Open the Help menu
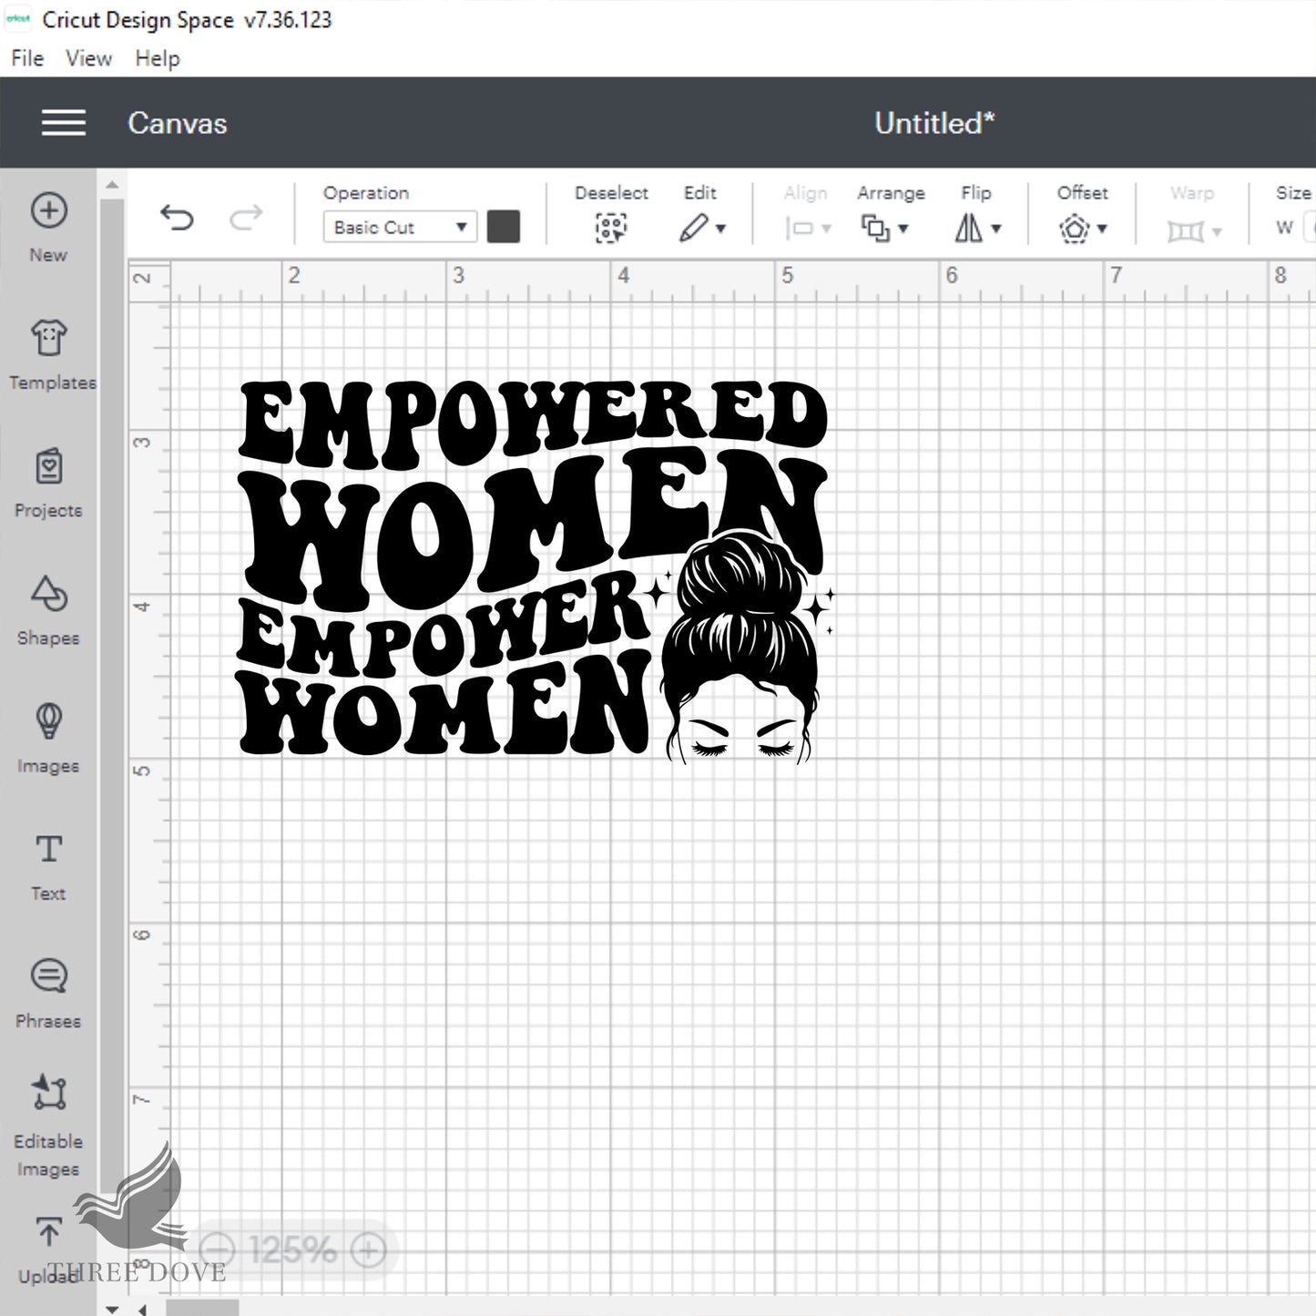Image resolution: width=1316 pixels, height=1316 pixels. [158, 58]
